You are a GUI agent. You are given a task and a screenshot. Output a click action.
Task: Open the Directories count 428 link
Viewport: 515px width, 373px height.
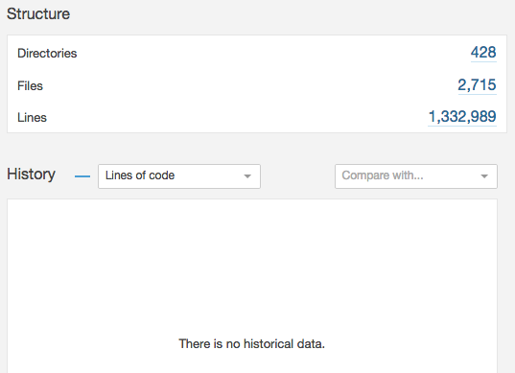(x=483, y=53)
